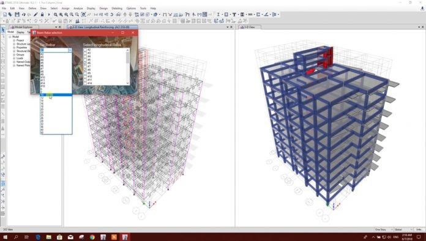Expand the Loads node in Model Explorer
This screenshot has height=241, width=426.
tap(14, 58)
